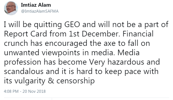Open the 4:08 PM tweet timestamp

pyautogui.click(x=11, y=91)
